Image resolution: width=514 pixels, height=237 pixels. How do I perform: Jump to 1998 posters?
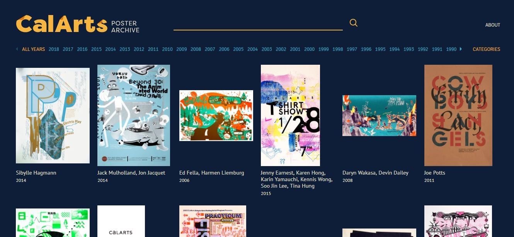click(338, 49)
